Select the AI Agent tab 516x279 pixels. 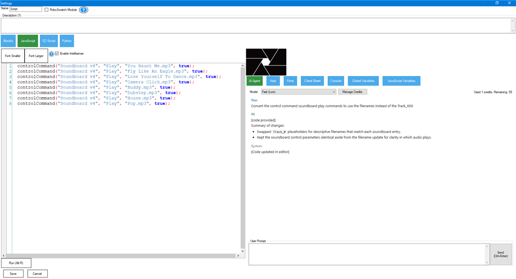tap(254, 81)
